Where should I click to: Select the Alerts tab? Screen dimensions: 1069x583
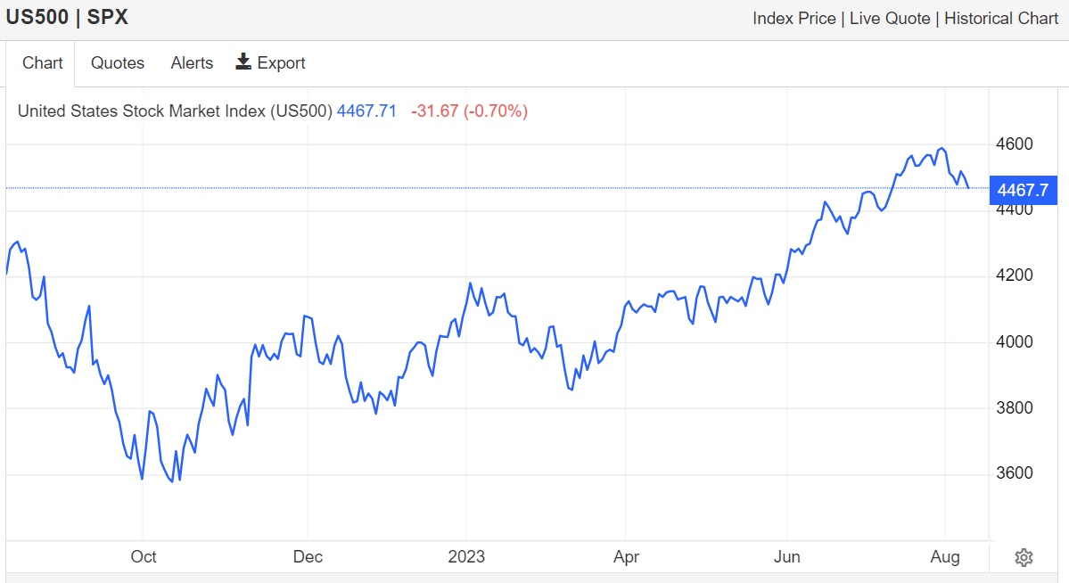pyautogui.click(x=192, y=62)
